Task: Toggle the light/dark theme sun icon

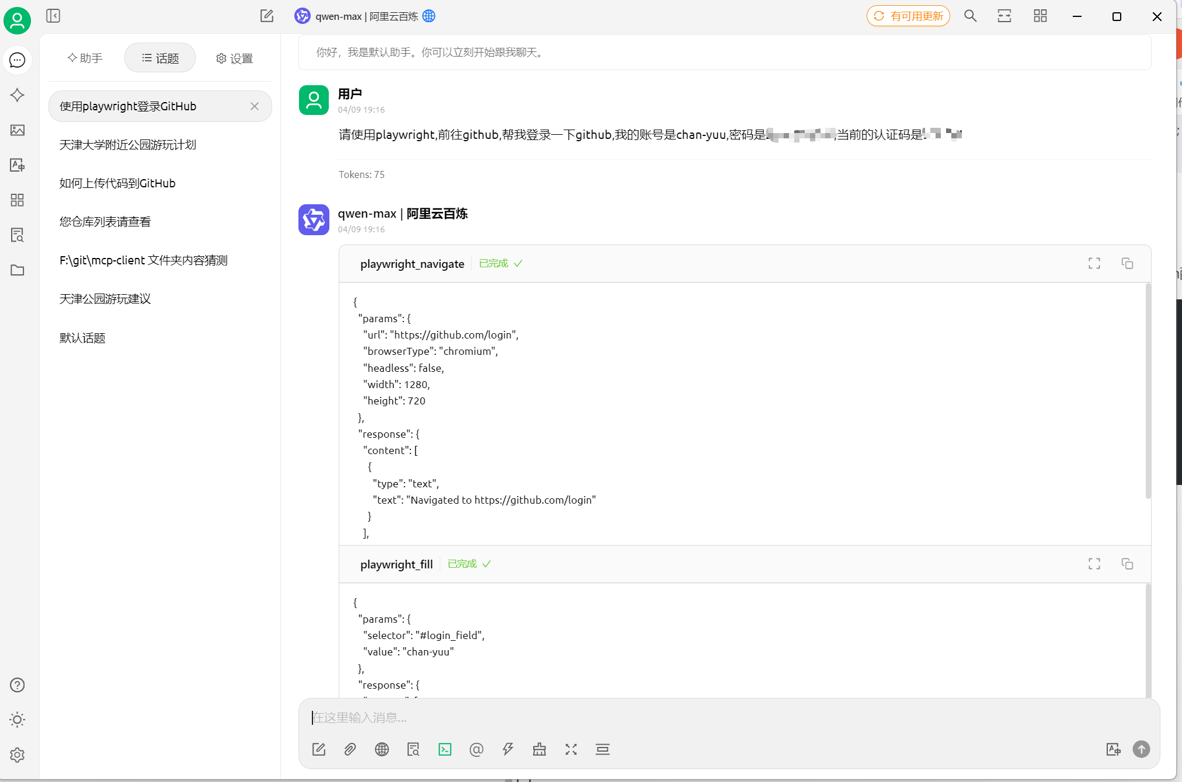Action: point(18,720)
